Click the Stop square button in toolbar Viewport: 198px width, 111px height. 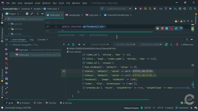pos(155,9)
